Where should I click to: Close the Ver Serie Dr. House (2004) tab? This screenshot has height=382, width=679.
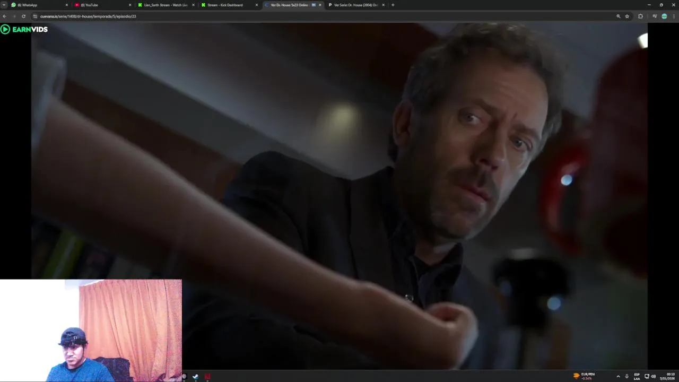coord(383,5)
